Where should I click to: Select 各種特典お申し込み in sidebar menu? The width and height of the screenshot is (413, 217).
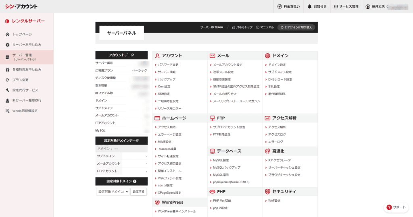pos(27,70)
